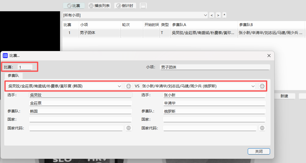306x163 pixels.
Task: Open team A's 国家代码 ellipsis picker
Action: click(x=128, y=128)
